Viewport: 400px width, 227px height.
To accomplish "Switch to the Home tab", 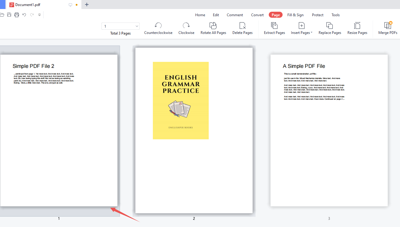I will [200, 15].
